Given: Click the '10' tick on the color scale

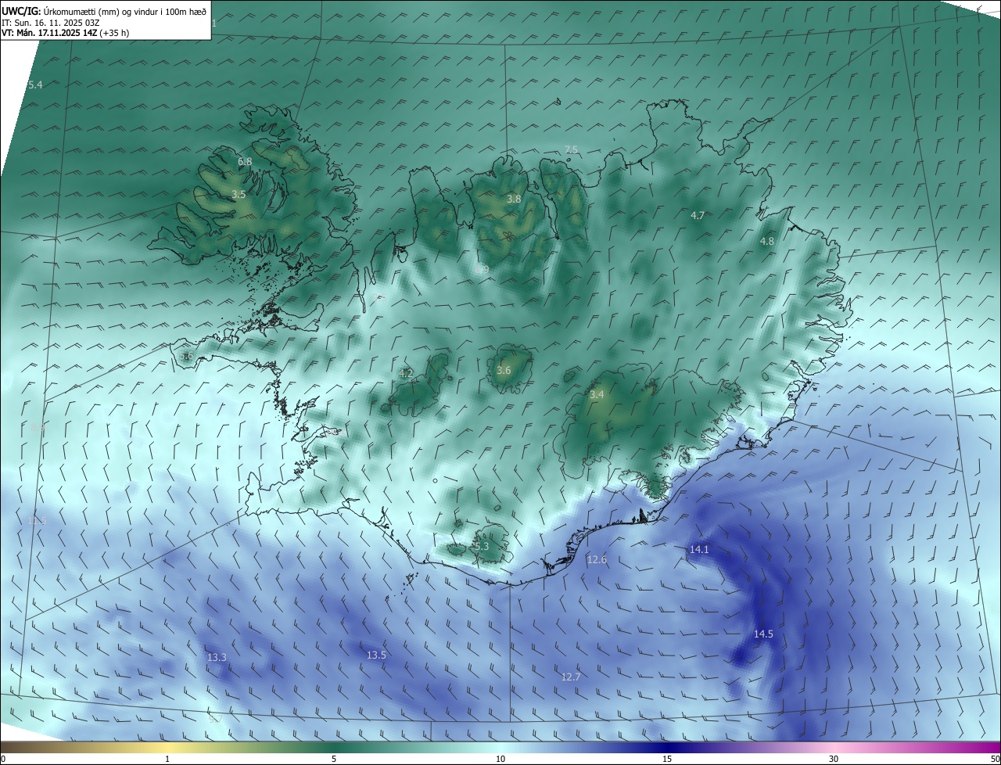Looking at the screenshot, I should pos(500,759).
